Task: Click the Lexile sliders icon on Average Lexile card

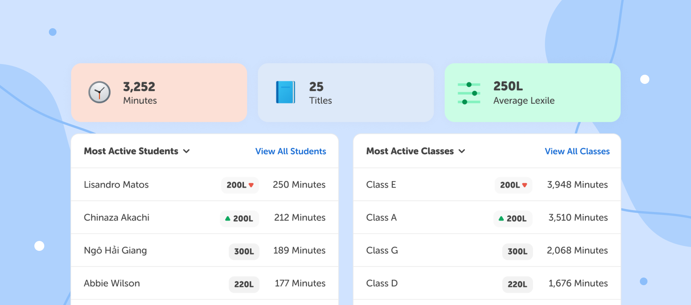Action: point(468,92)
